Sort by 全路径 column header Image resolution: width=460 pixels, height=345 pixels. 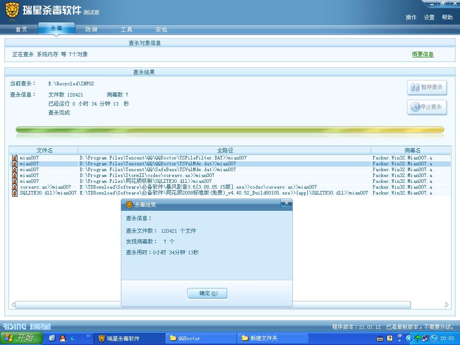point(225,150)
